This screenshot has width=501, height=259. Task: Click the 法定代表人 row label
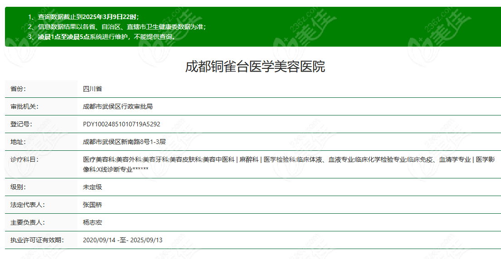coord(28,205)
